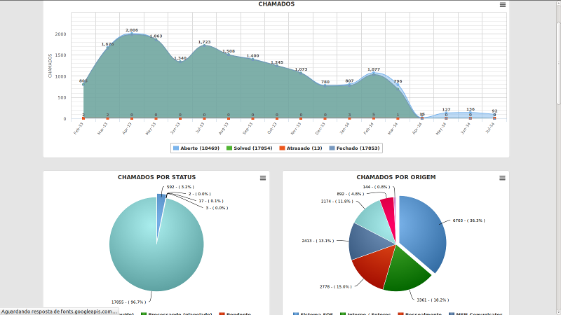Click the crimson 4.8% Origem pie slice
Screen dimensions: 561x315
(387, 206)
